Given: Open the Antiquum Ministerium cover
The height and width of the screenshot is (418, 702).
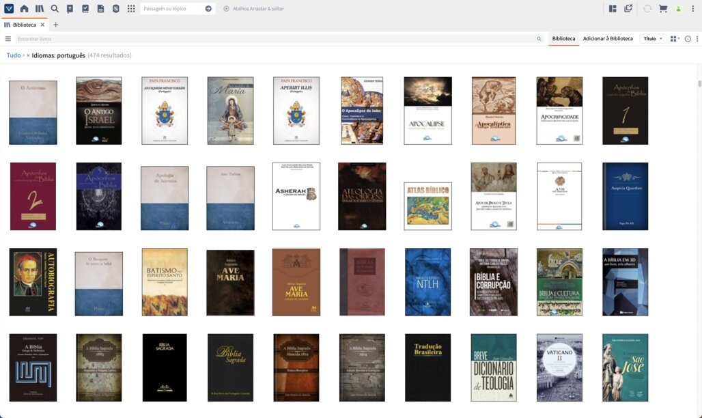Looking at the screenshot, I should (165, 111).
